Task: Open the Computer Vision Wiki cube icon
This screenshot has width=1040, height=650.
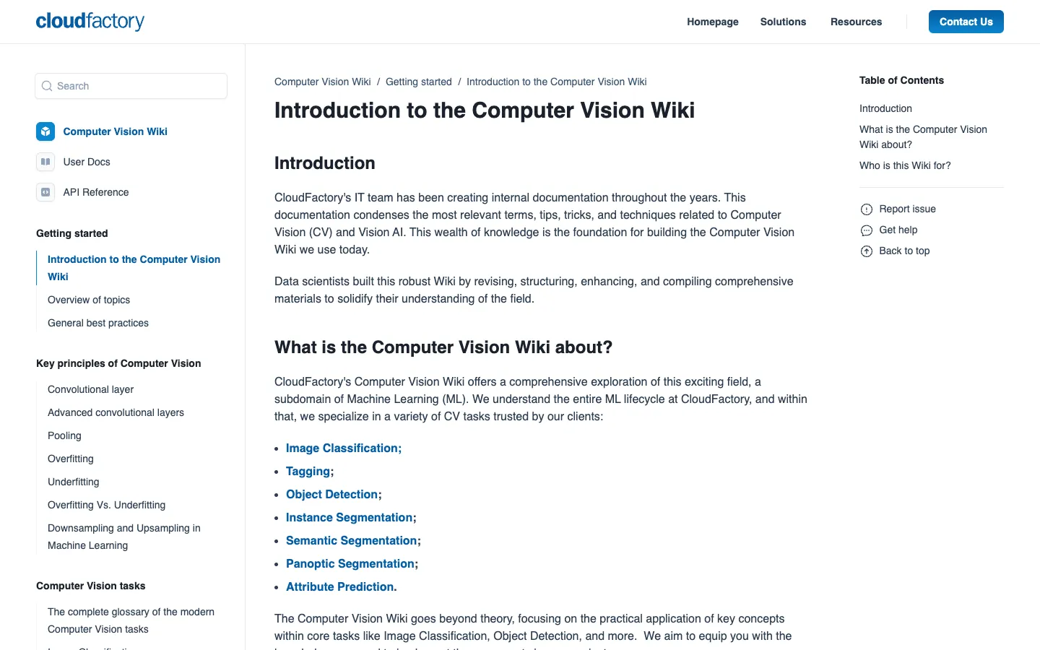Action: 45,131
